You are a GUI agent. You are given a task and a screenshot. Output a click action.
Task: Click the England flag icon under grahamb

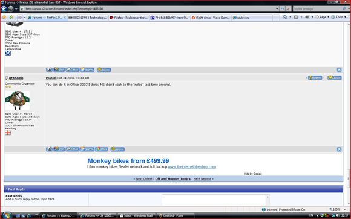(8, 132)
